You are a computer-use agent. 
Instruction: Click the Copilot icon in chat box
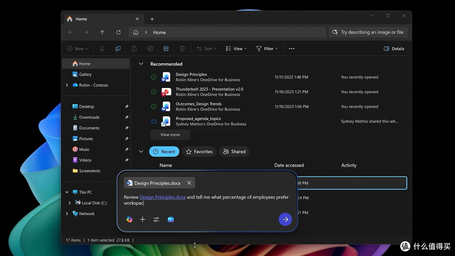(x=129, y=219)
